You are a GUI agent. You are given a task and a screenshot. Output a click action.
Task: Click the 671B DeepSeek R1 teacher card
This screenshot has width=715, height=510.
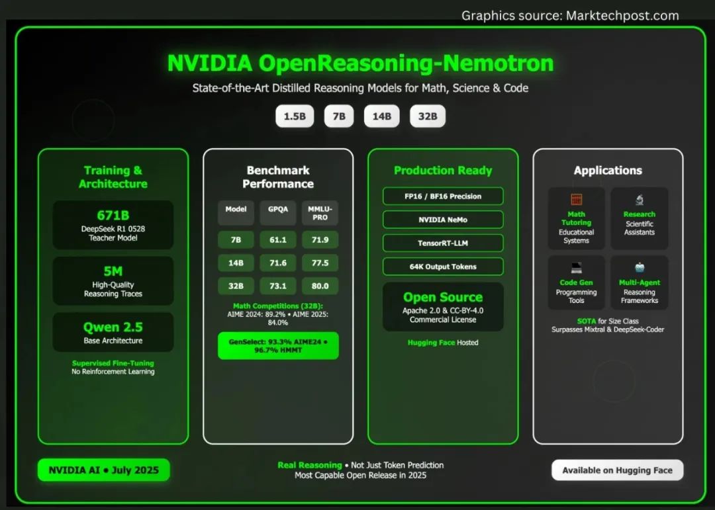(x=113, y=225)
